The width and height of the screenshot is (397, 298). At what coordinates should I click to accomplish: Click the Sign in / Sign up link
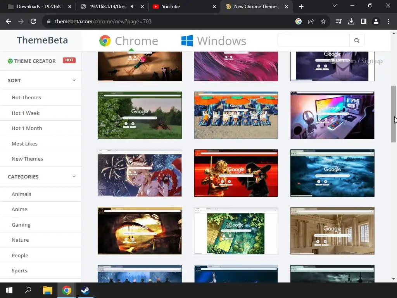tap(357, 61)
